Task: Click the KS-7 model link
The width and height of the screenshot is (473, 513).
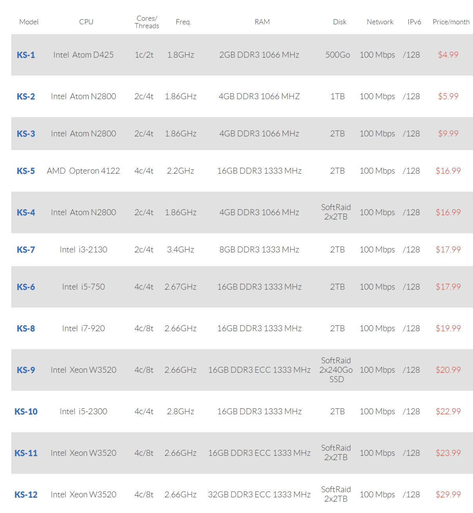Action: [26, 250]
